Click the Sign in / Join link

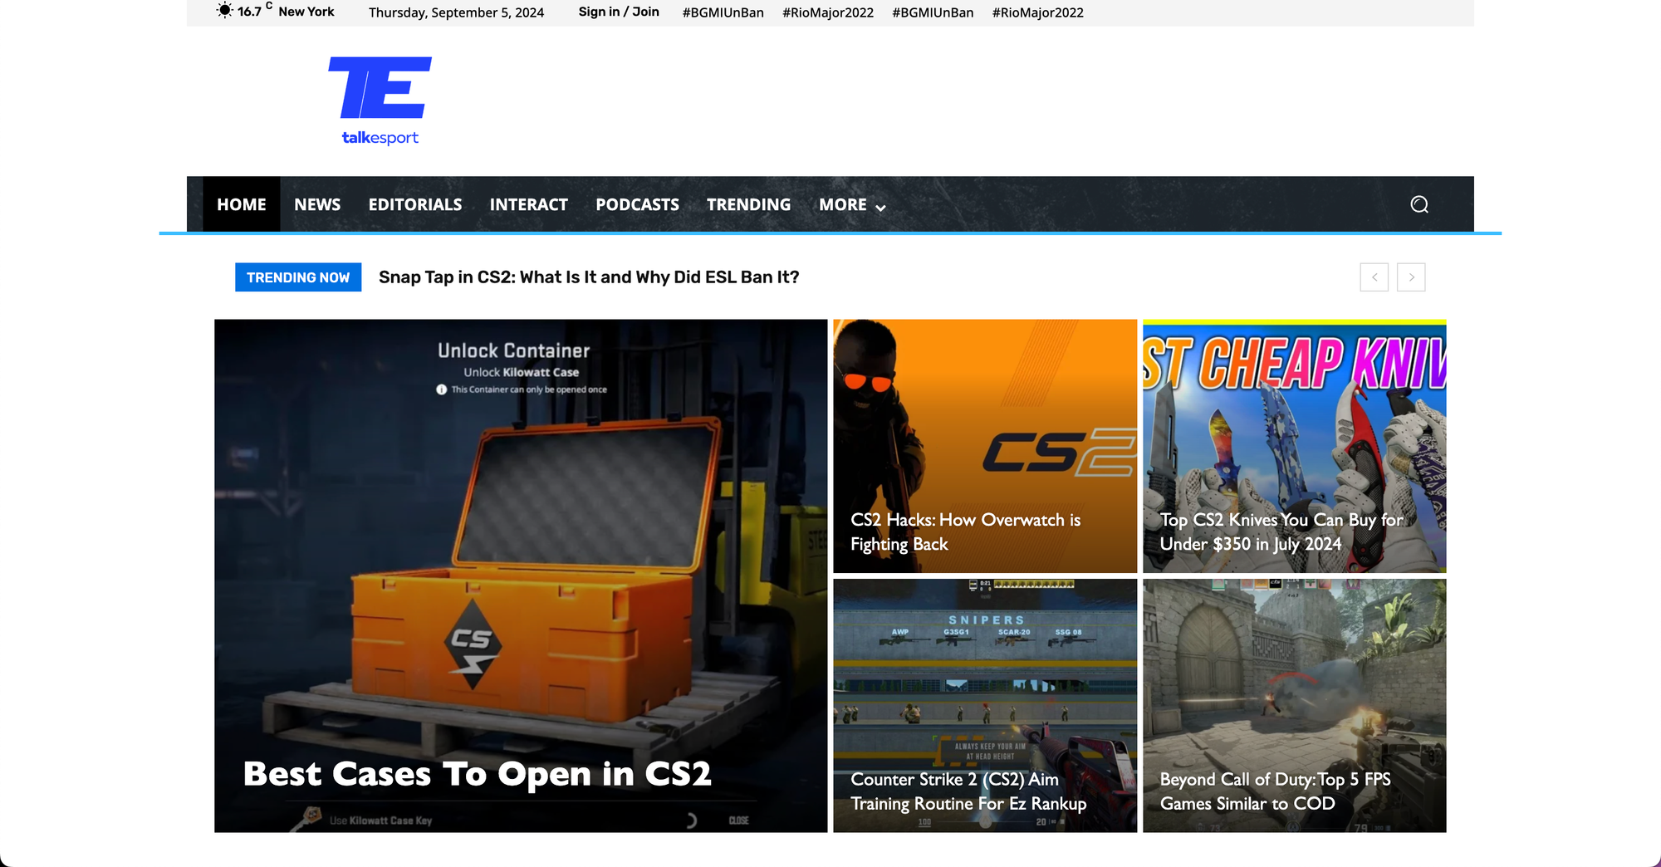coord(619,12)
